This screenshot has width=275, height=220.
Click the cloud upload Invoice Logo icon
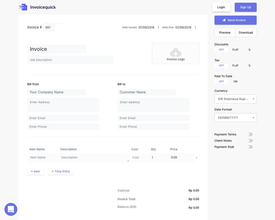click(x=176, y=52)
